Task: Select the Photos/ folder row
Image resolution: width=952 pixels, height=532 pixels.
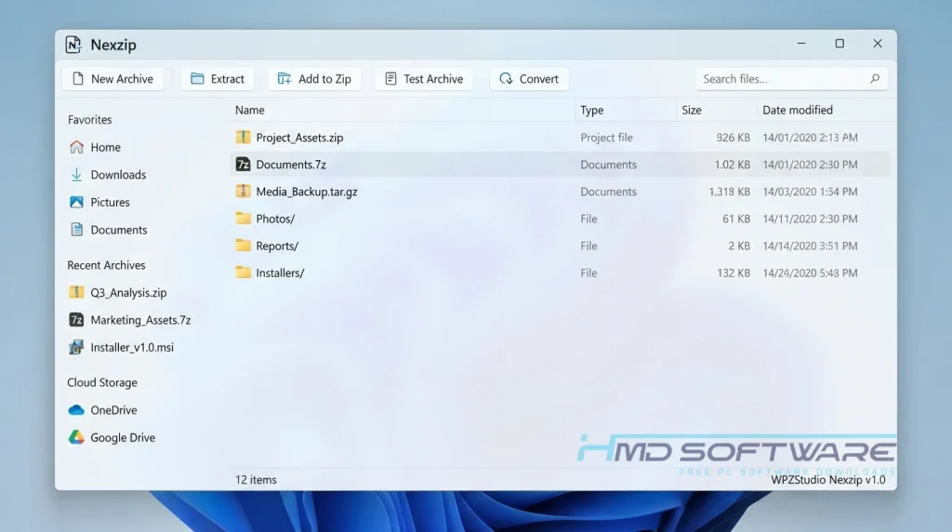Action: coord(560,219)
